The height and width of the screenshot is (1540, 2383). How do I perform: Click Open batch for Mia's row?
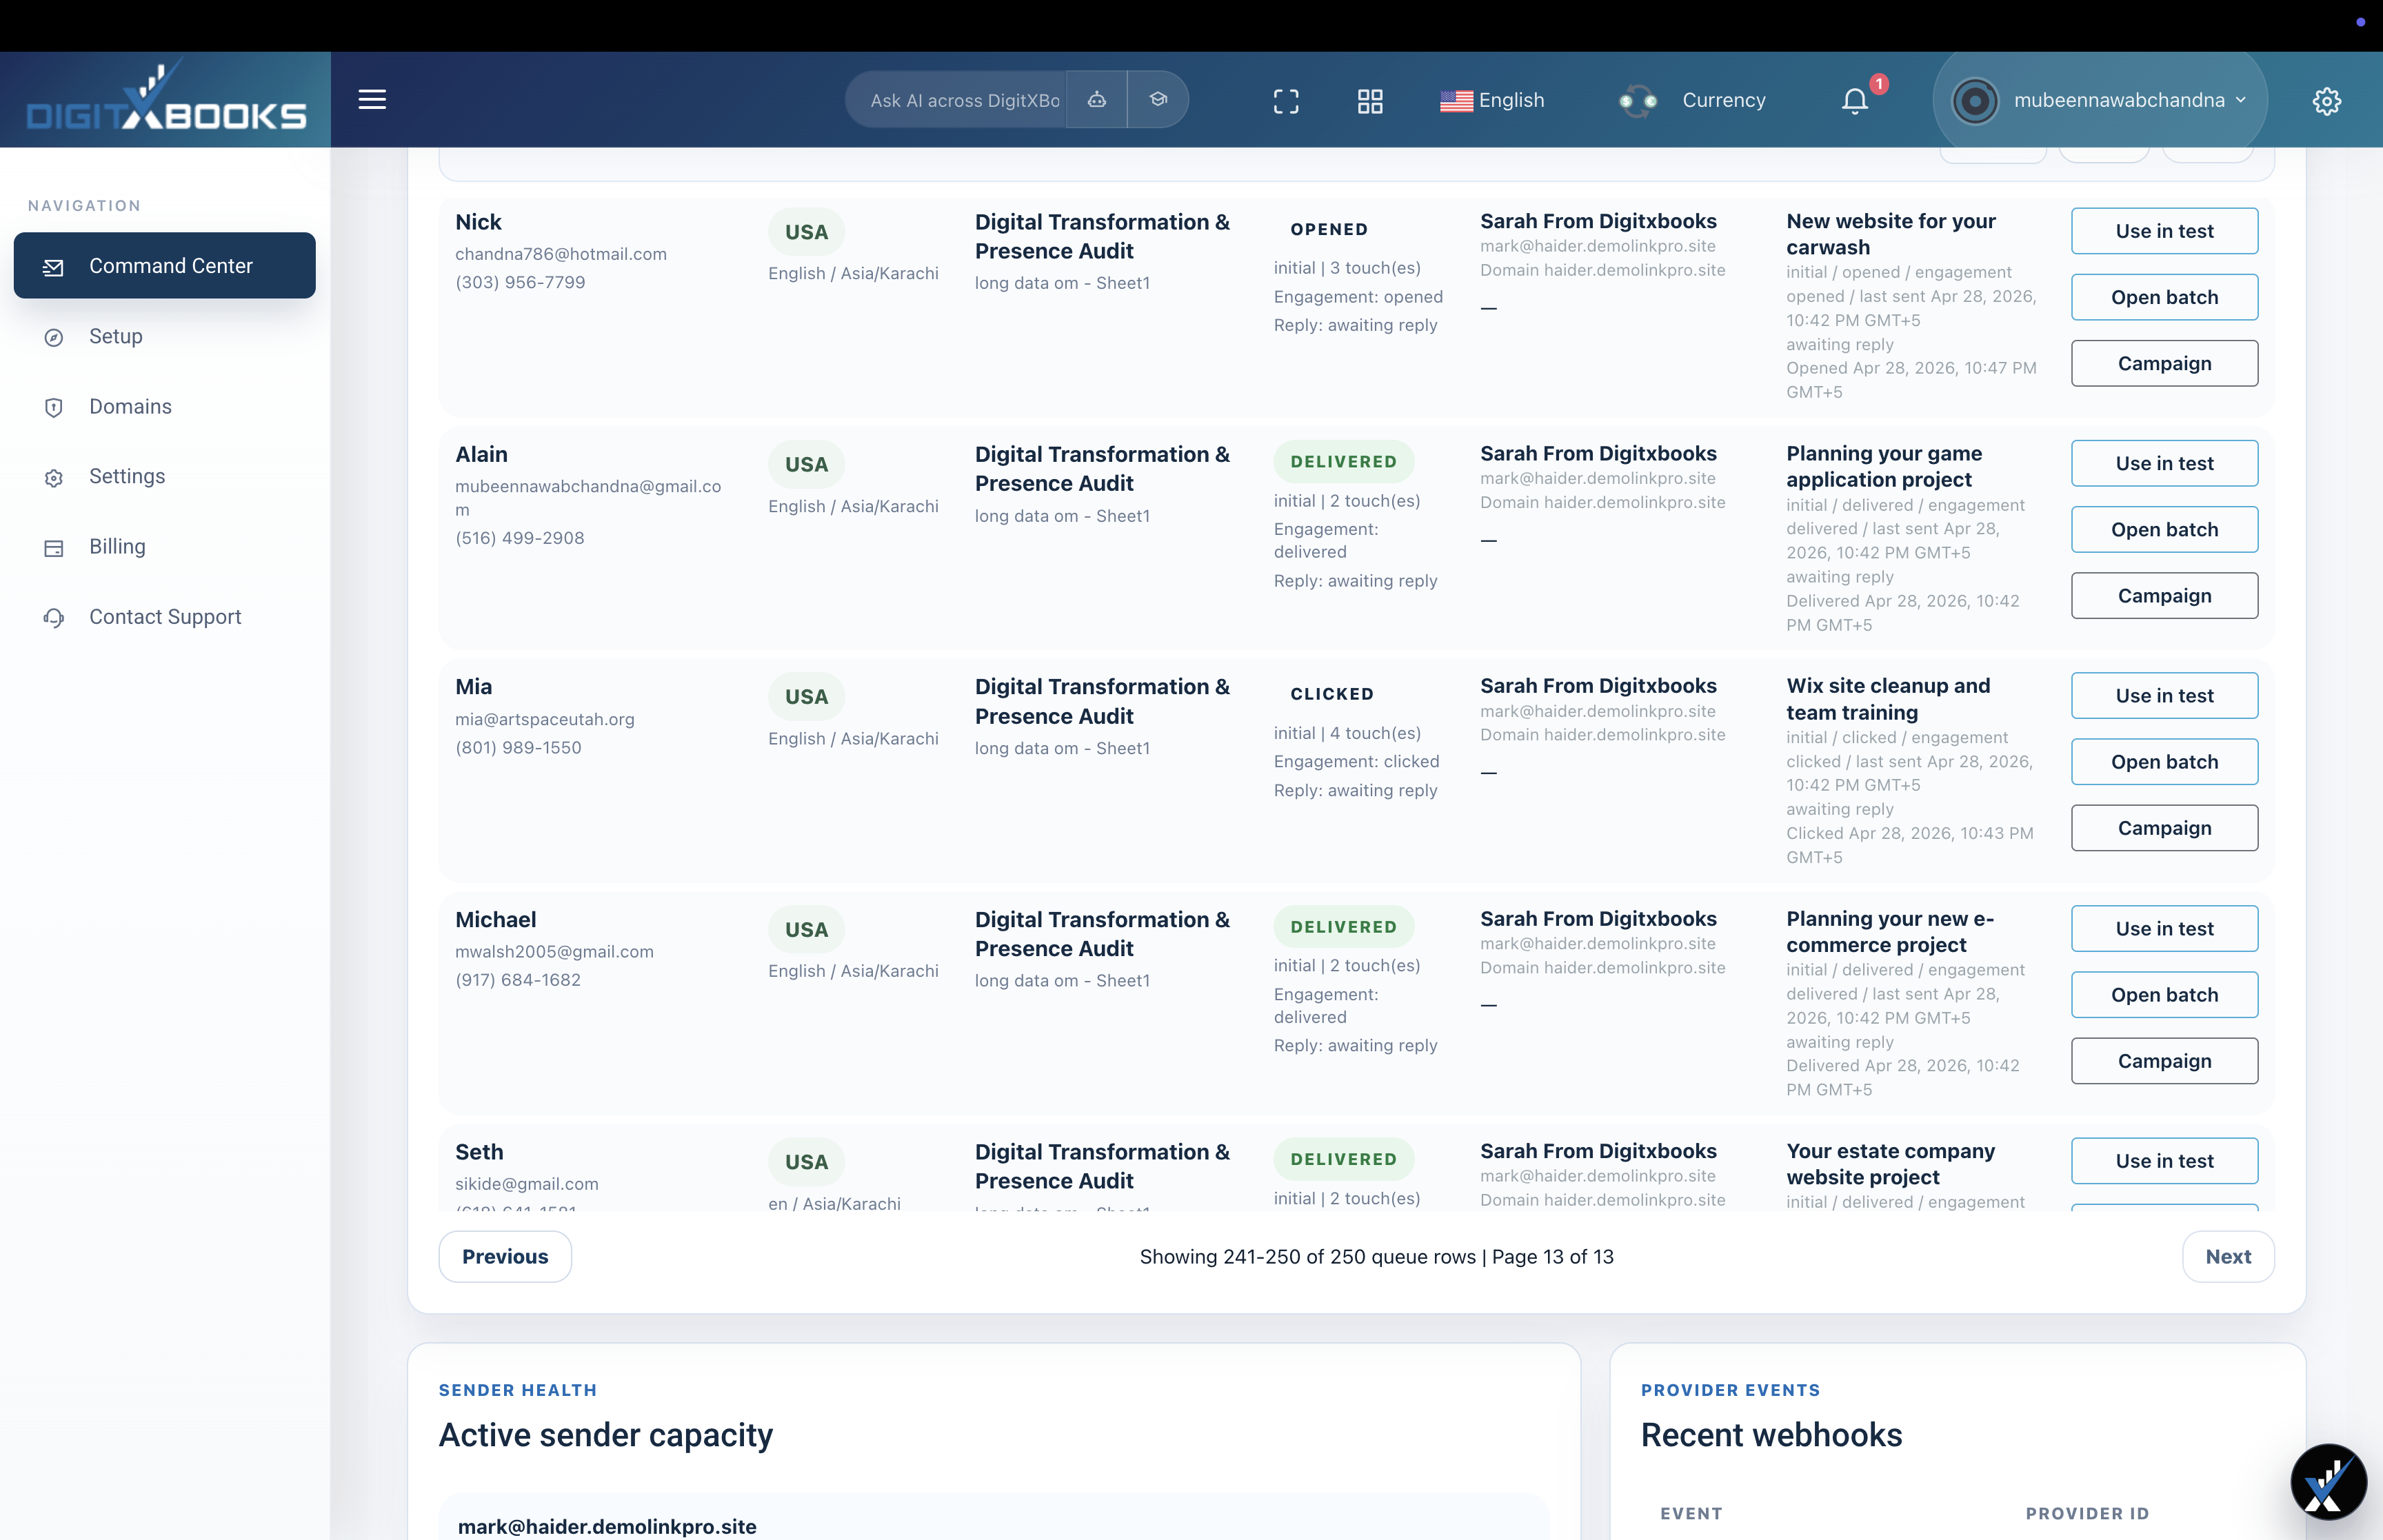[x=2164, y=761]
